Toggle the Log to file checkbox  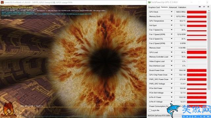150,110
